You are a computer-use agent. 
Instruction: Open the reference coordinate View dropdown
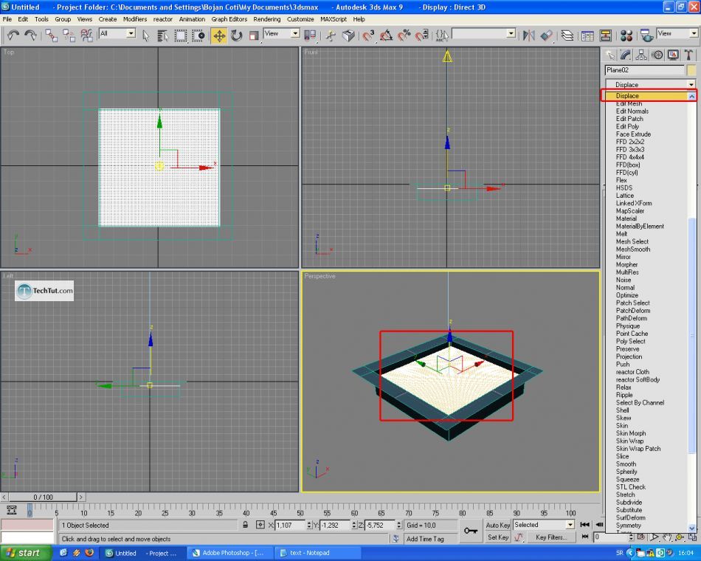(x=281, y=33)
